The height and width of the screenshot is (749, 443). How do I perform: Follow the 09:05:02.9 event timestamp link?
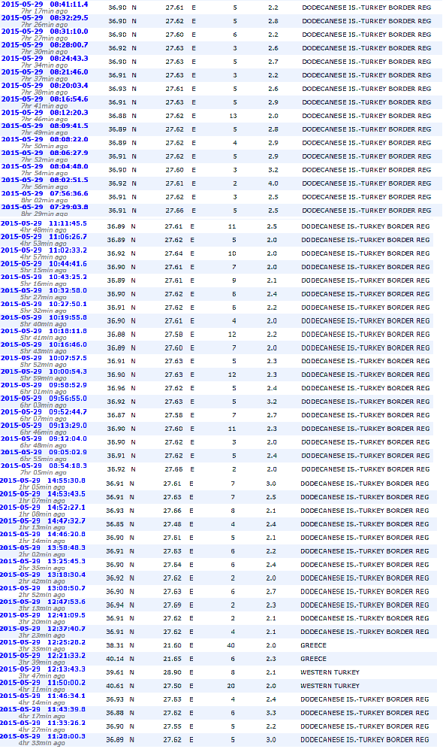pyautogui.click(x=44, y=453)
